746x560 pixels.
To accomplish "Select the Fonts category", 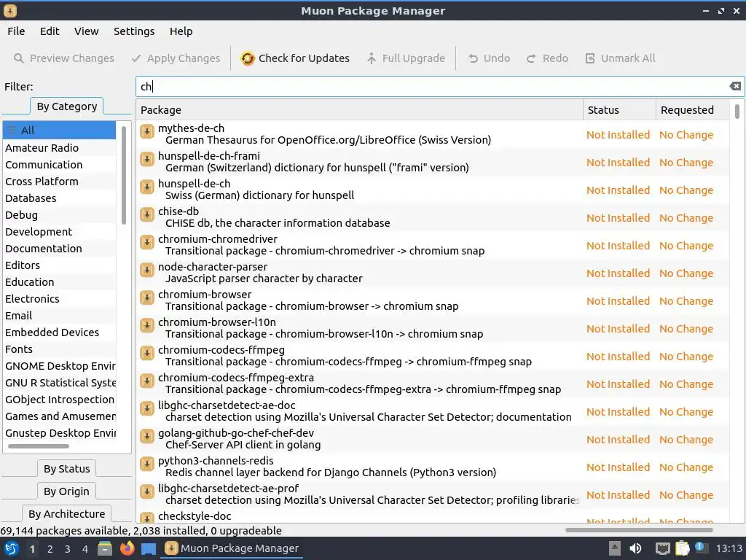I will tap(60, 349).
